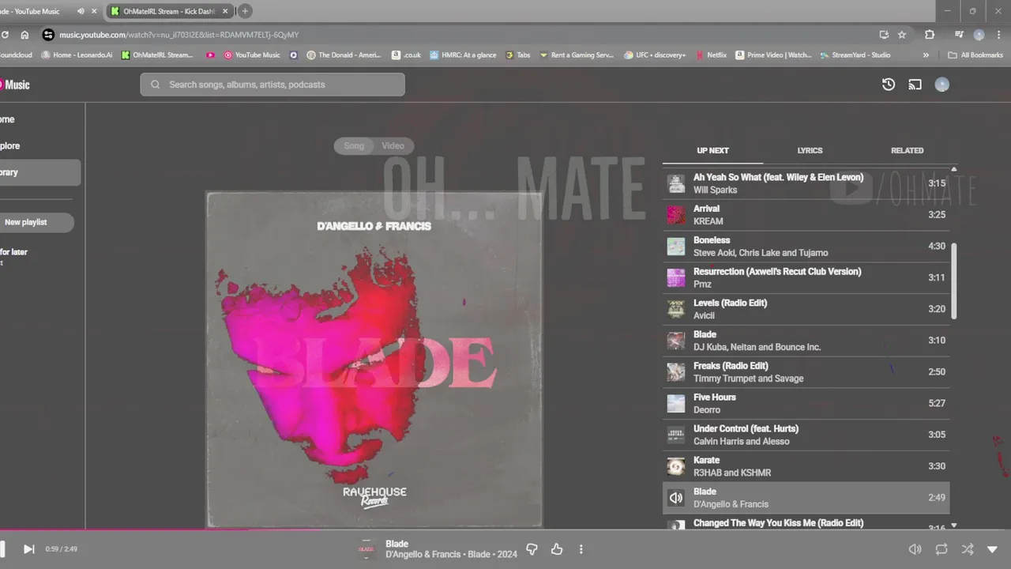Expand hidden bookmarks chevron
Screen dimensions: 1011x569
(x=926, y=55)
